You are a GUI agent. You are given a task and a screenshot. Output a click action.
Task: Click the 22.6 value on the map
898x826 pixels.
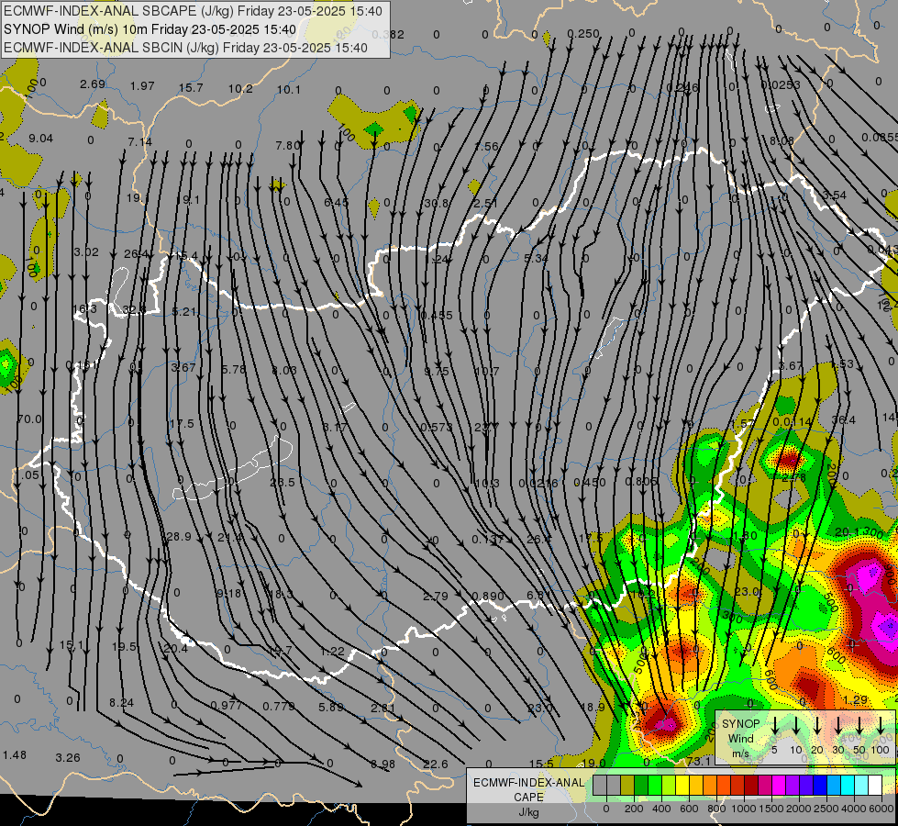436,765
